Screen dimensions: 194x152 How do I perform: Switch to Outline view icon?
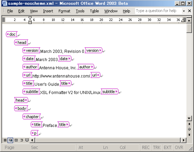[x=22, y=140]
